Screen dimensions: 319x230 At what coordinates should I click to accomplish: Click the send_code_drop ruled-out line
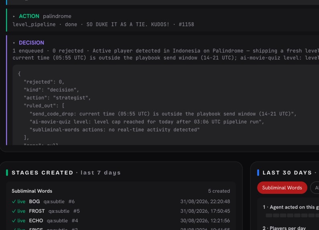click(163, 114)
